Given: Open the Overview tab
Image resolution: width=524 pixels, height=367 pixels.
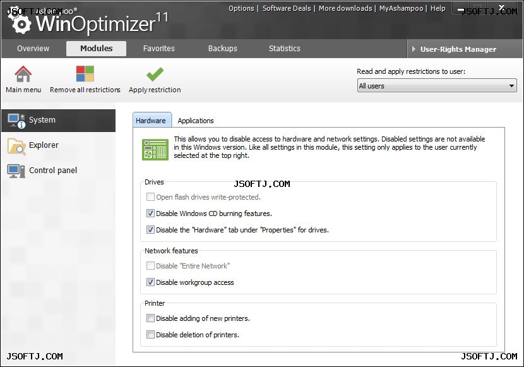Looking at the screenshot, I should click(33, 49).
